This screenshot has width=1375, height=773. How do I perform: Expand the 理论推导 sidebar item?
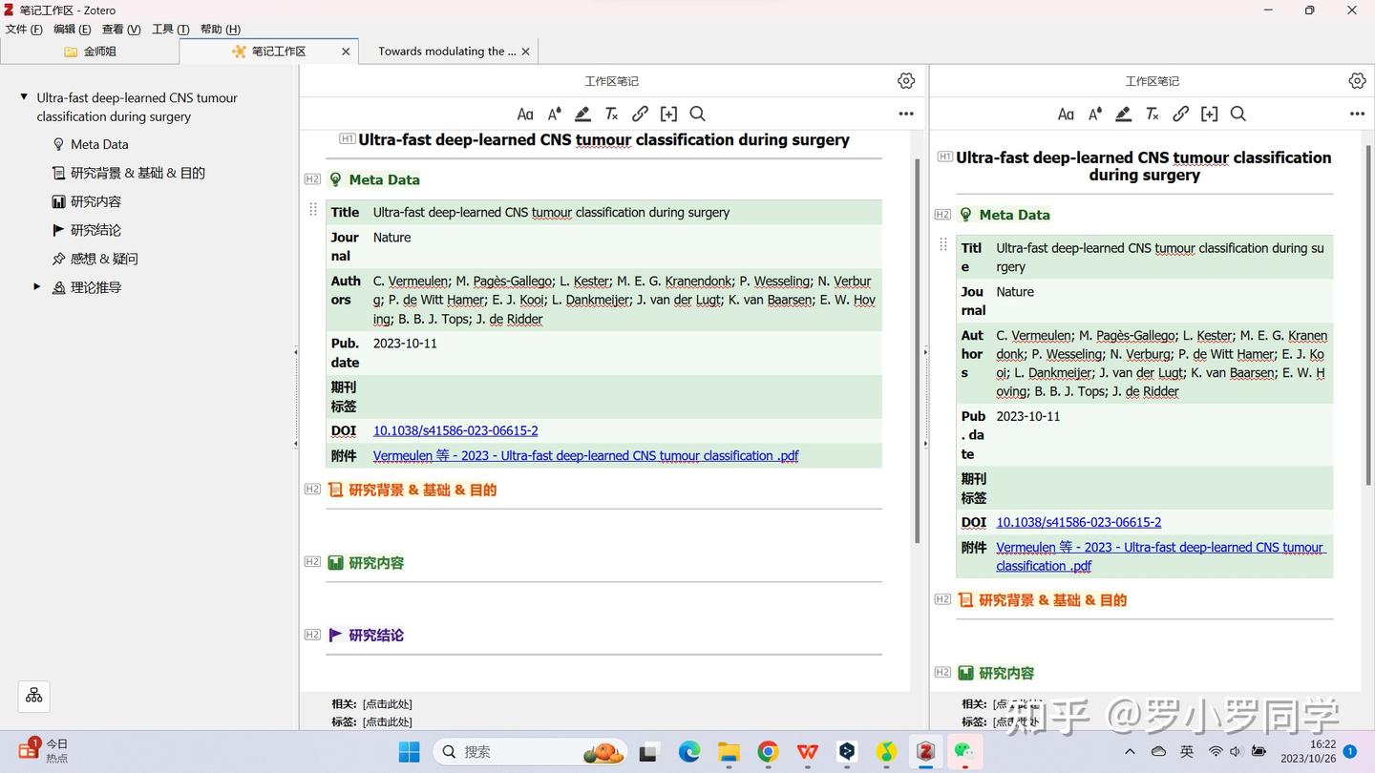pos(37,285)
